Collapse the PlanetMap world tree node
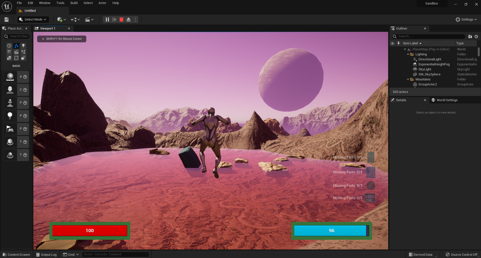 [405, 49]
